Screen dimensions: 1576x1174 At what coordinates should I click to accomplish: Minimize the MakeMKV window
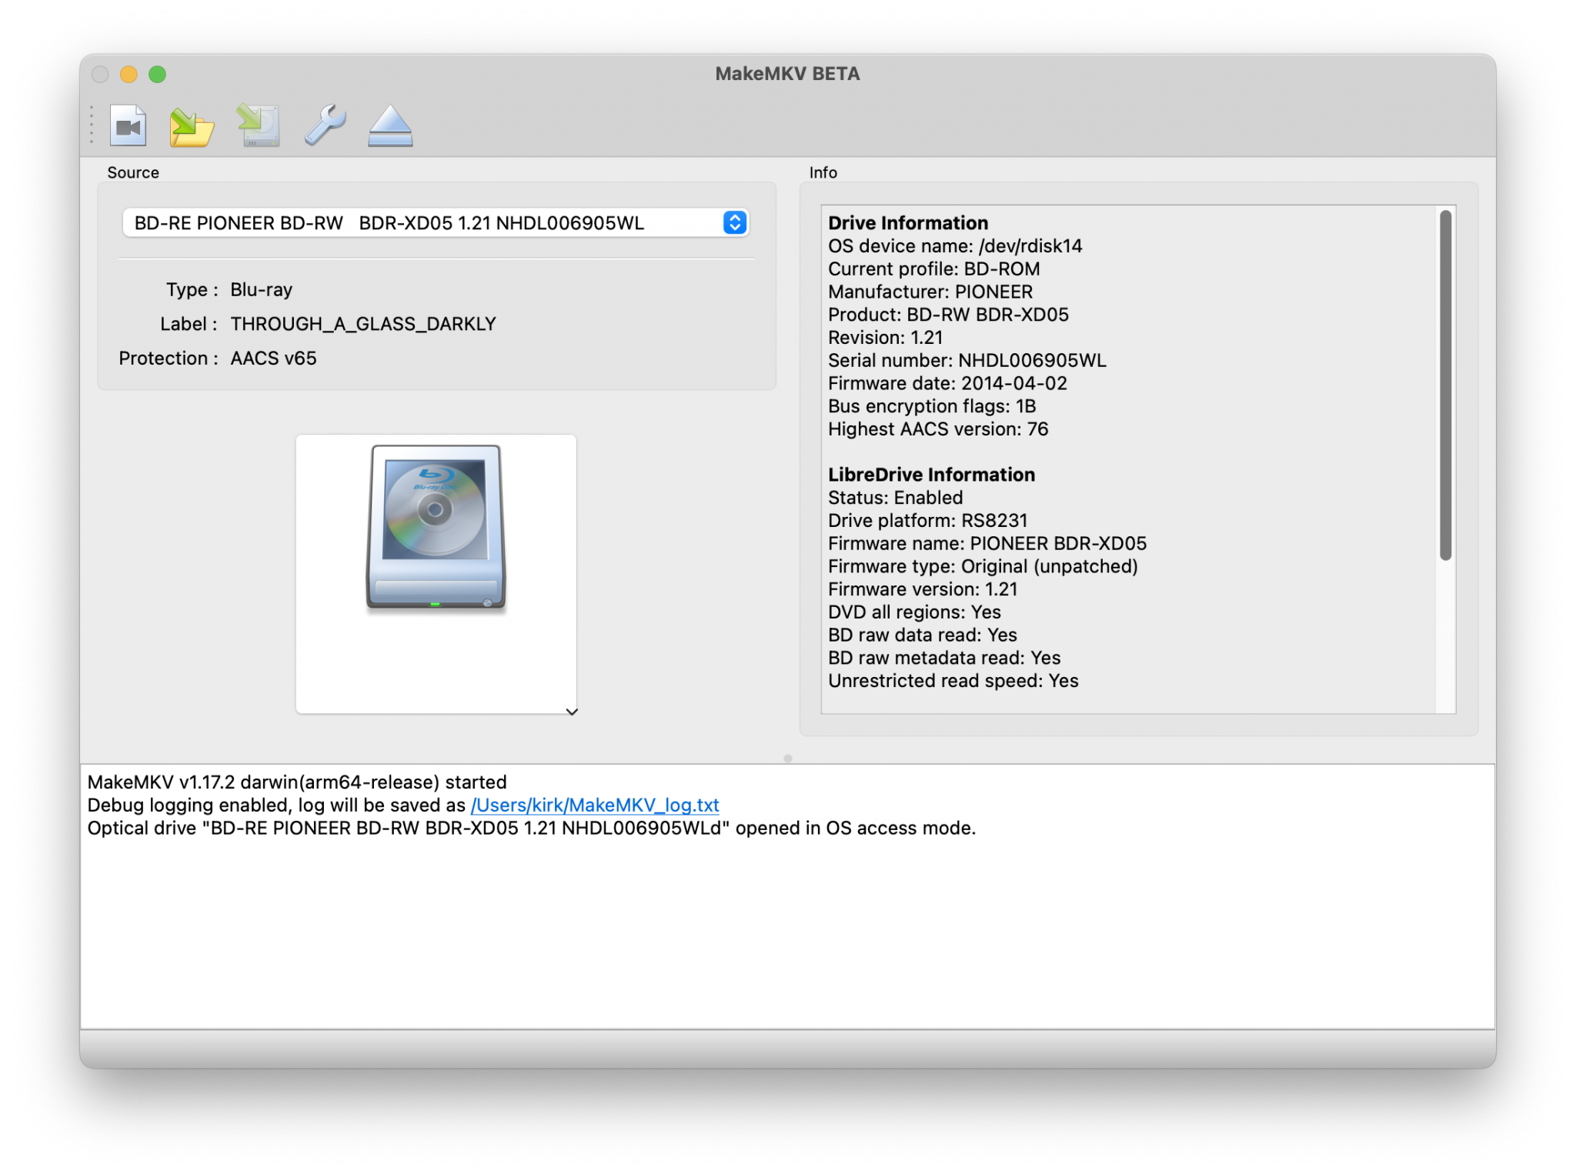(129, 75)
